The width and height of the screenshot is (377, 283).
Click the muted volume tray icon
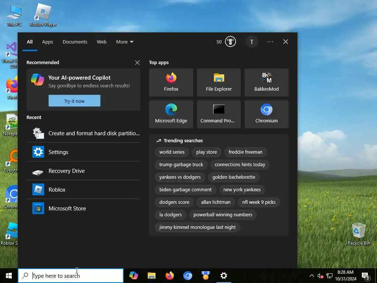[x=320, y=276]
